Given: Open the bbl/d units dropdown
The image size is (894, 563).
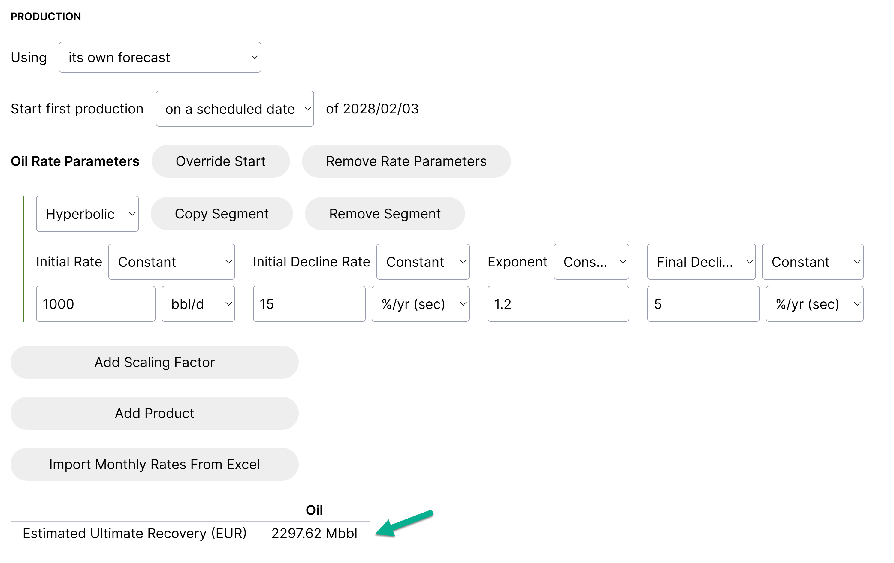Looking at the screenshot, I should pos(198,304).
